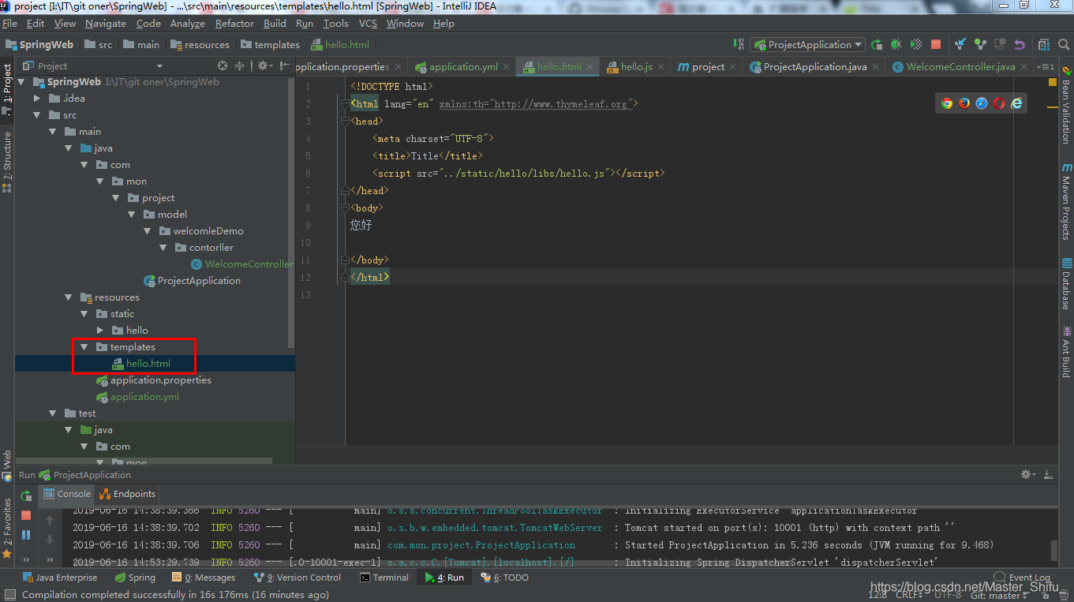Viewport: 1074px width, 602px height.
Task: Open preview in Safari browser icon
Action: [982, 103]
